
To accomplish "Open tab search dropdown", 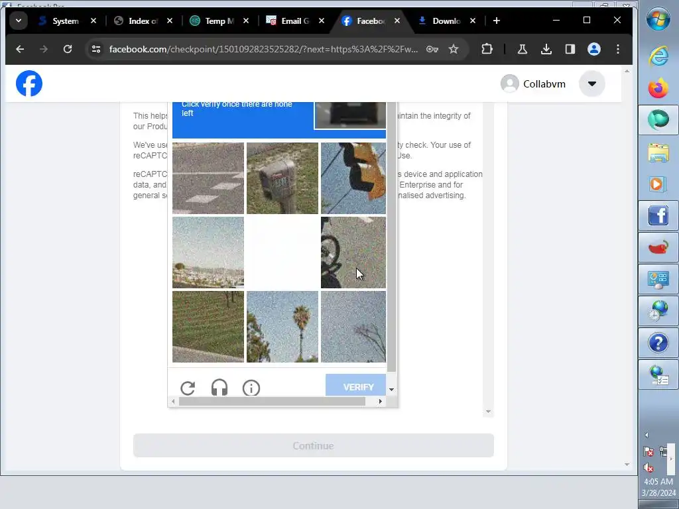I will [x=19, y=21].
